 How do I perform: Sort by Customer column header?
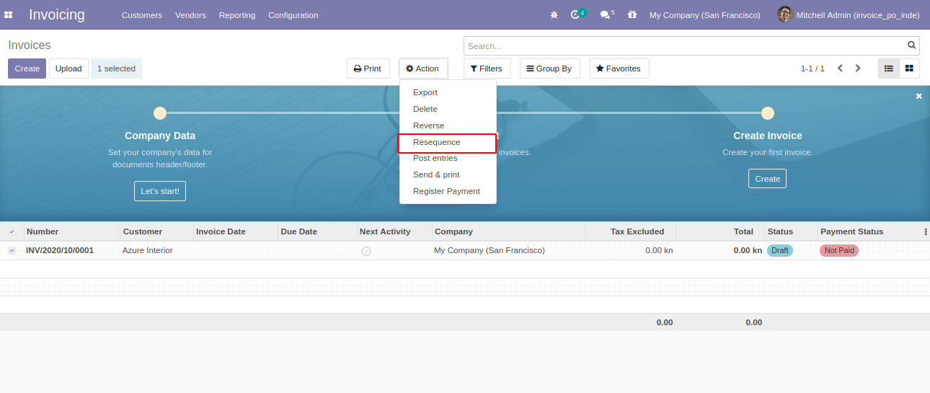pyautogui.click(x=156, y=231)
